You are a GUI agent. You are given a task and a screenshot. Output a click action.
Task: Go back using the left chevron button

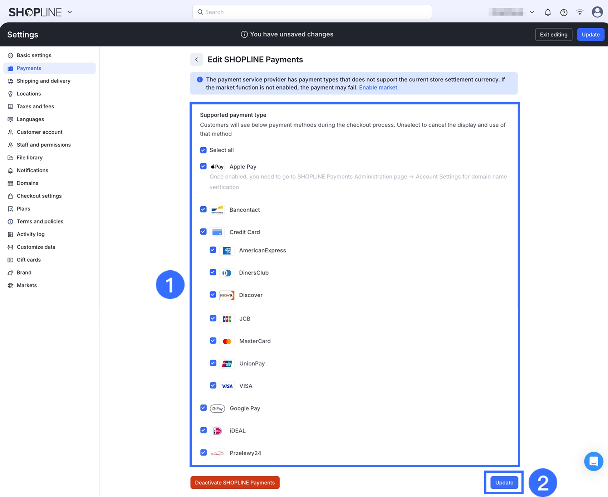tap(196, 60)
